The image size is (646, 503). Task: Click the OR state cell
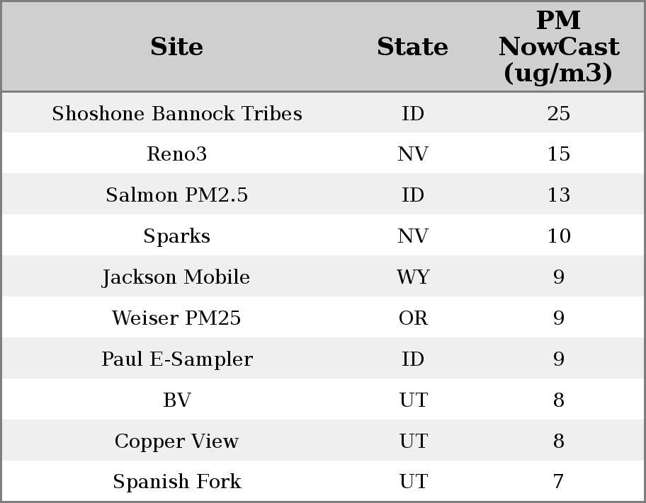click(x=413, y=318)
